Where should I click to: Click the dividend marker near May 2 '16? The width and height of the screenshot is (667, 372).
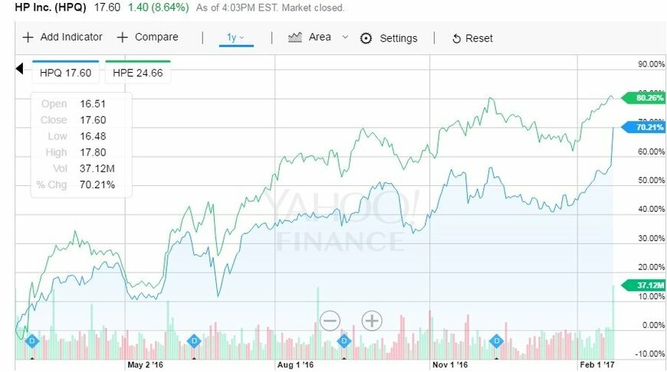coord(194,341)
